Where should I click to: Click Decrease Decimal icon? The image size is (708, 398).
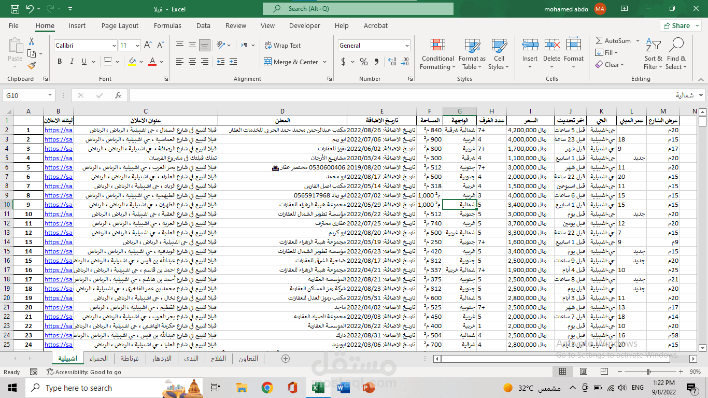(405, 62)
